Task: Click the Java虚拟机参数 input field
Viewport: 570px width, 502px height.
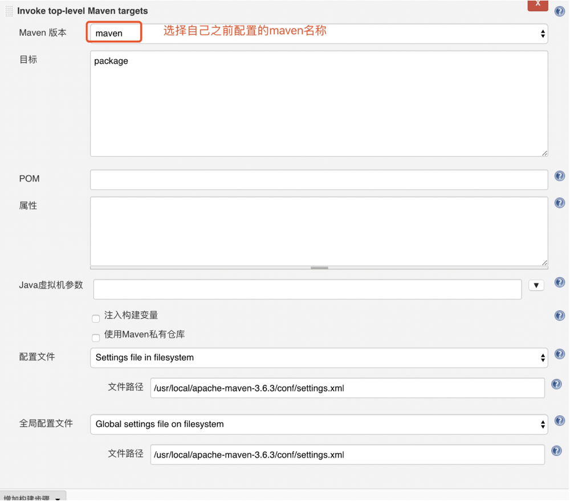Action: coord(308,290)
